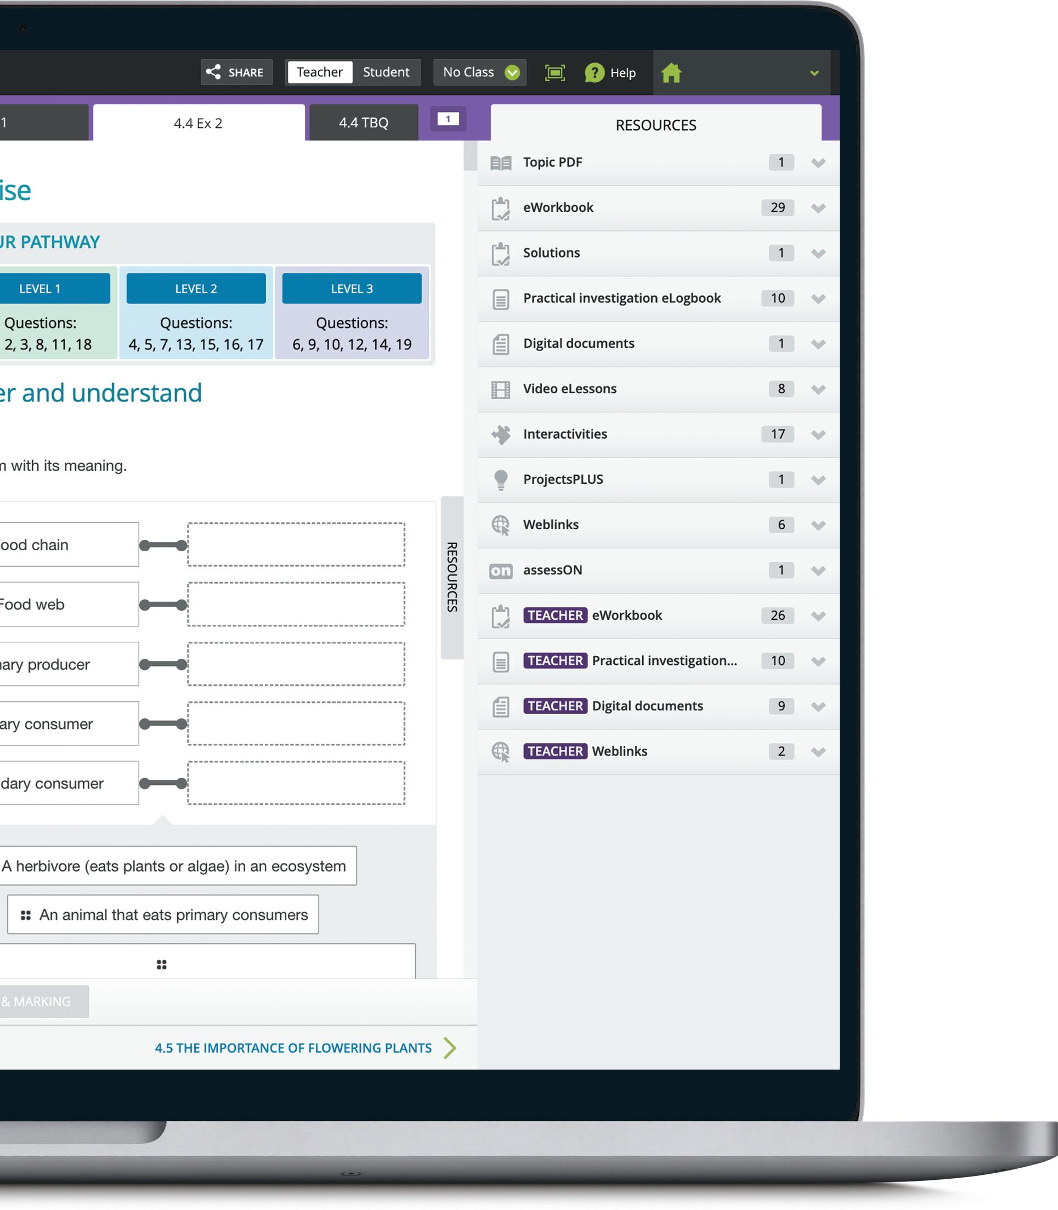
Task: Open the 4.4 TBQ tab
Action: (363, 123)
